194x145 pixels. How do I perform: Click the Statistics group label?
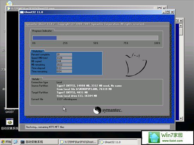[x=37, y=51]
